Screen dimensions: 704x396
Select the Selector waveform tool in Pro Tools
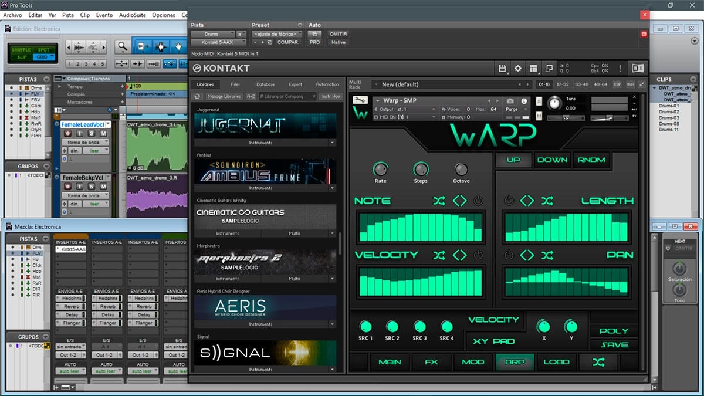click(x=160, y=46)
